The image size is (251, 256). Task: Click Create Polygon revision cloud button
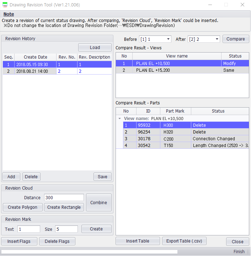(x=23, y=207)
